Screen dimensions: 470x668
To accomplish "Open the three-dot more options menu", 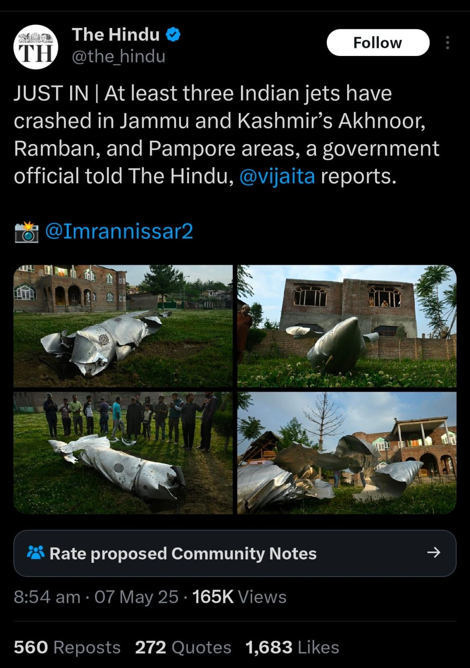I will pyautogui.click(x=447, y=43).
